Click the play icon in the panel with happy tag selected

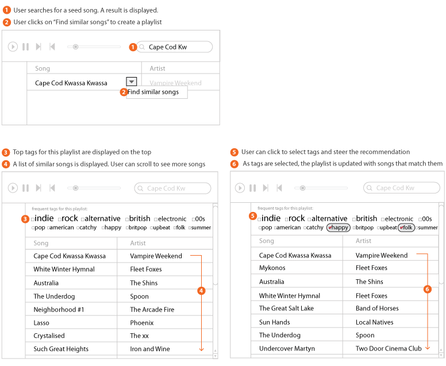pyautogui.click(x=240, y=188)
